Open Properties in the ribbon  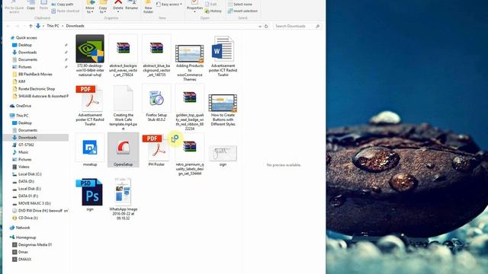tap(194, 6)
